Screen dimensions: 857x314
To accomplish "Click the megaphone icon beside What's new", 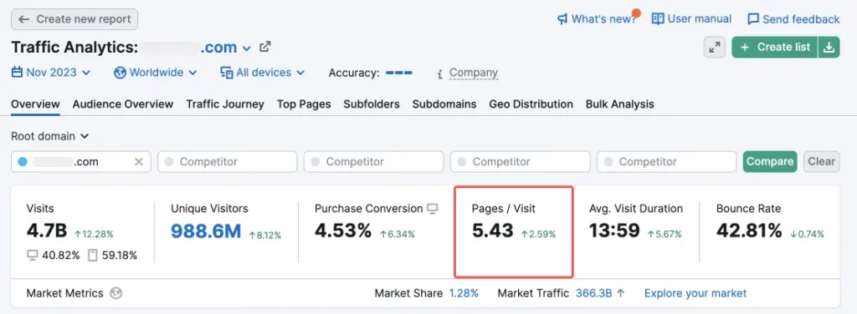I will click(562, 19).
